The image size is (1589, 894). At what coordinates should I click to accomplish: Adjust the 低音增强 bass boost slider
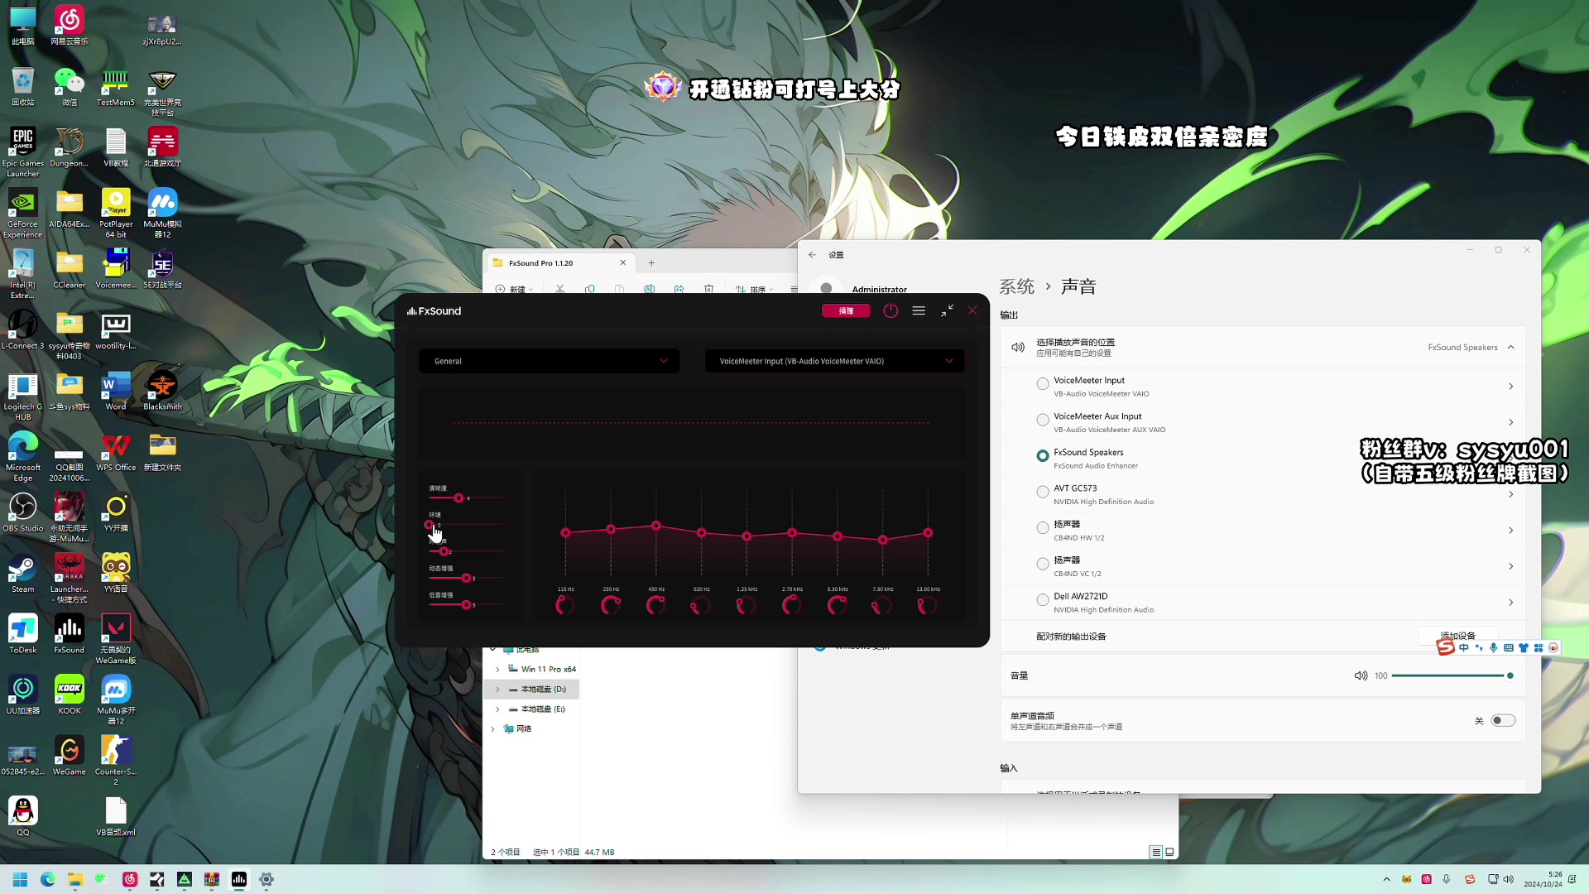coord(466,605)
